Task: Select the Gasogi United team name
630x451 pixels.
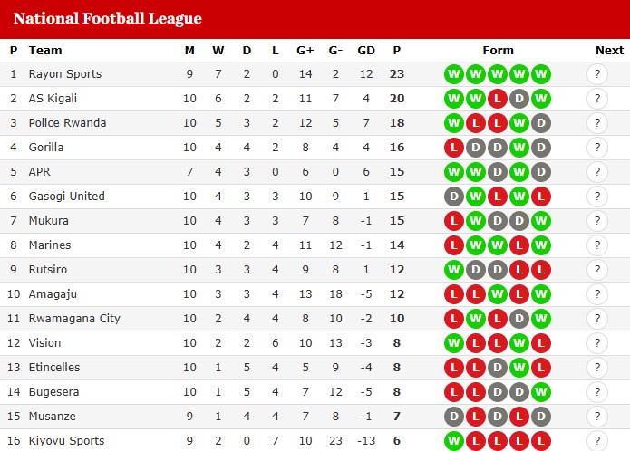Action: 67,197
